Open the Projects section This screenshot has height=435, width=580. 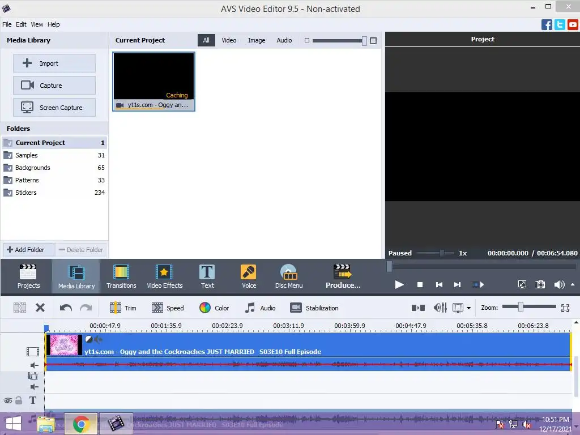click(x=28, y=276)
